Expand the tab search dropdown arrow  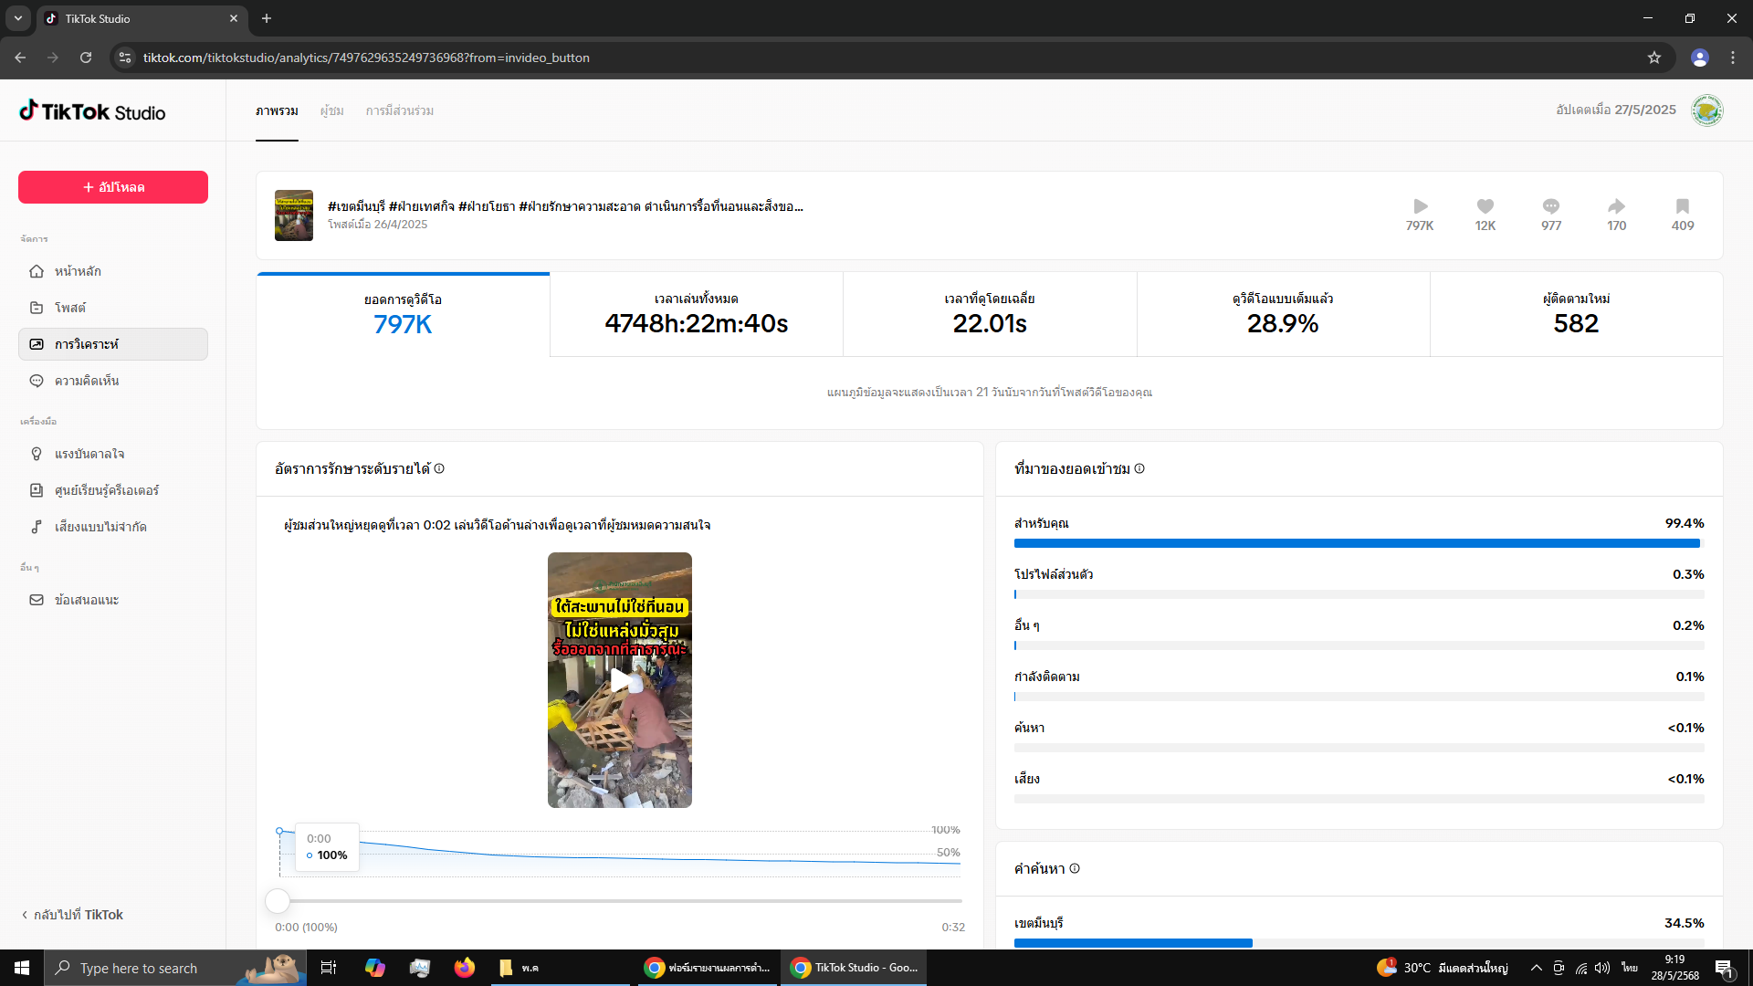point(18,18)
